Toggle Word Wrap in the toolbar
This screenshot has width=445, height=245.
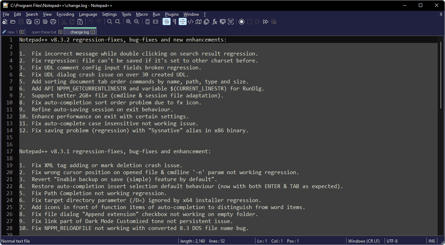coord(166,22)
